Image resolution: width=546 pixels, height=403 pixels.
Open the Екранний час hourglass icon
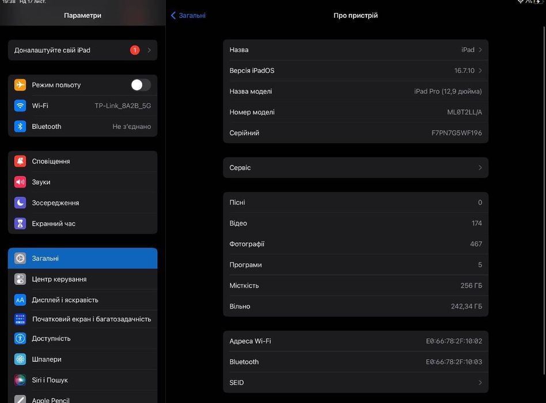click(x=20, y=223)
